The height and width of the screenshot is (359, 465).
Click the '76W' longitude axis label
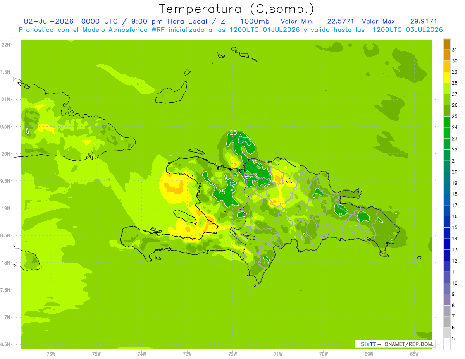(x=51, y=354)
